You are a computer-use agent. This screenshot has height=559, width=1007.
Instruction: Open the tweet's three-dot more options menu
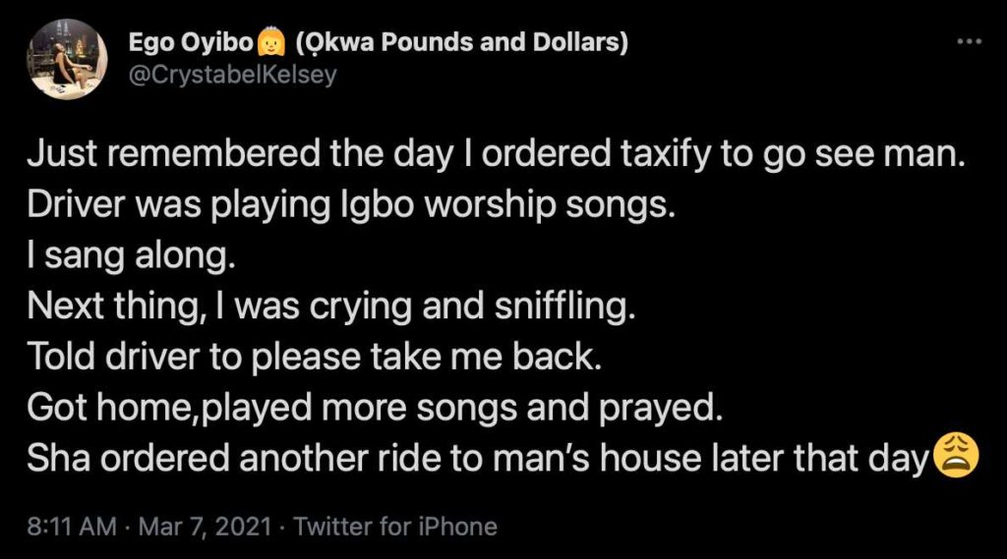point(970,41)
